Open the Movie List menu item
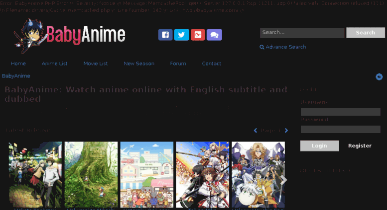The image size is (387, 210). [96, 64]
